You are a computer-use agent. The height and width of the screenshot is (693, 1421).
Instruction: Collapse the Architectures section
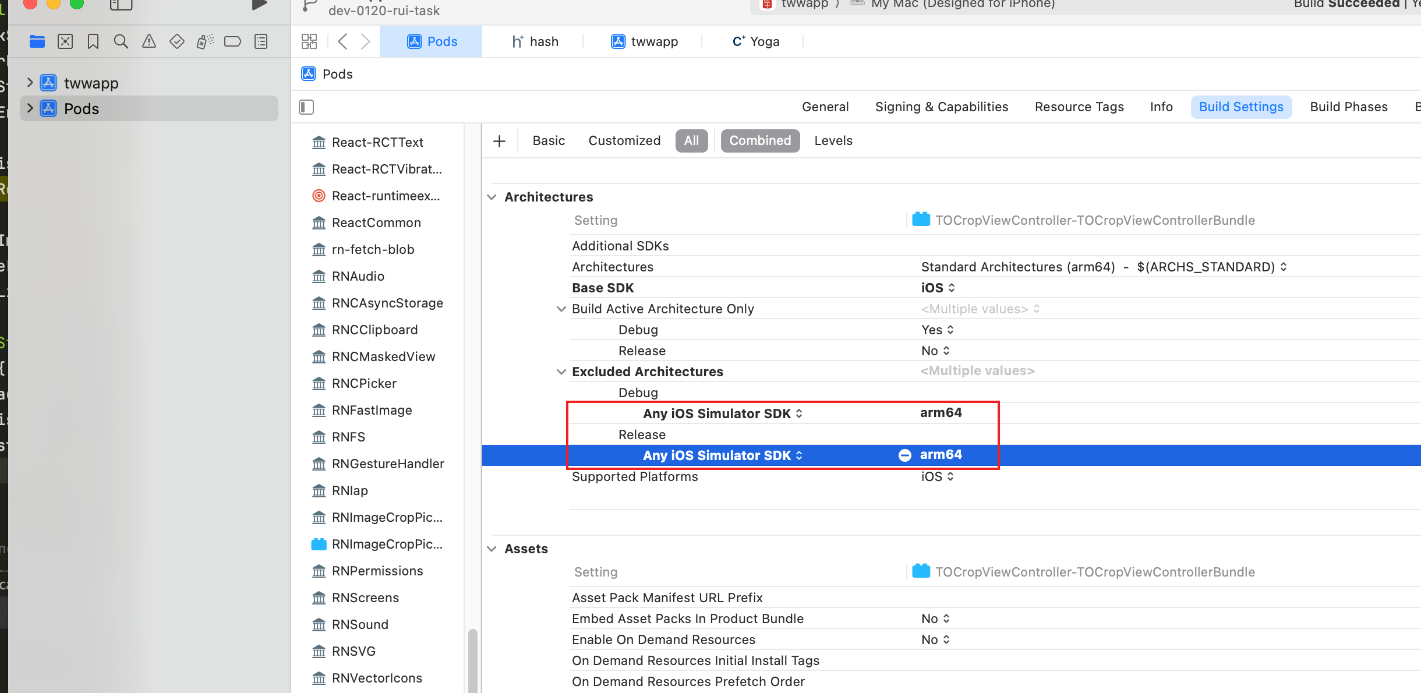492,197
